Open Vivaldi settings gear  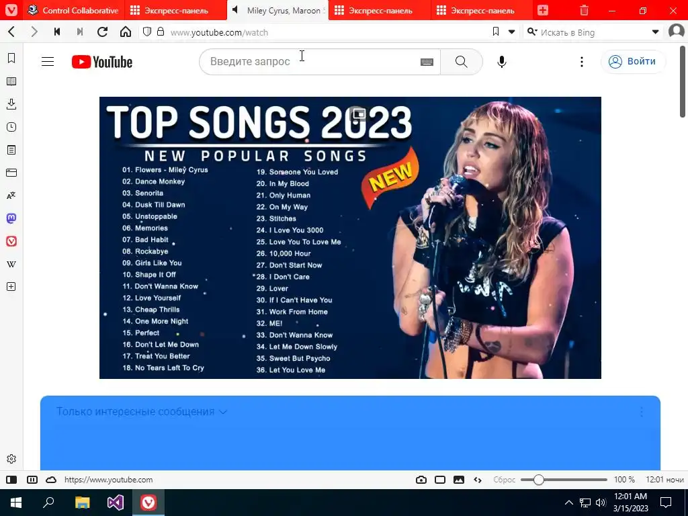[11, 459]
